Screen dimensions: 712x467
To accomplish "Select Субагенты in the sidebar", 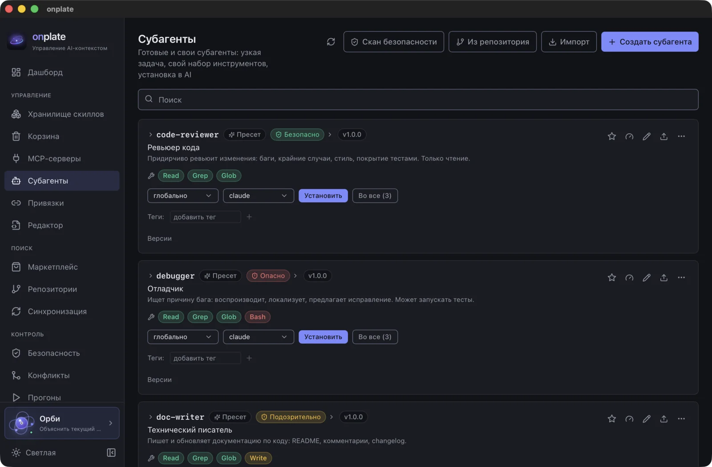I will point(62,181).
